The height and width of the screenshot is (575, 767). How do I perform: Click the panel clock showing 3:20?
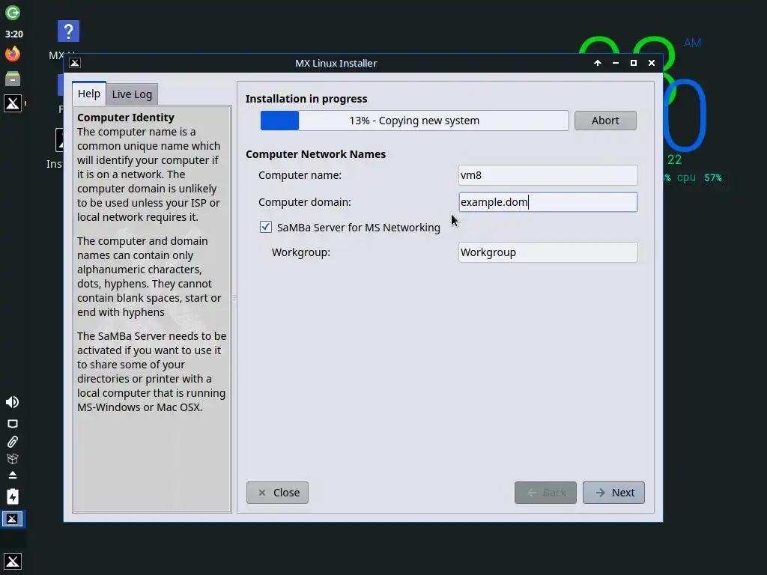click(13, 34)
